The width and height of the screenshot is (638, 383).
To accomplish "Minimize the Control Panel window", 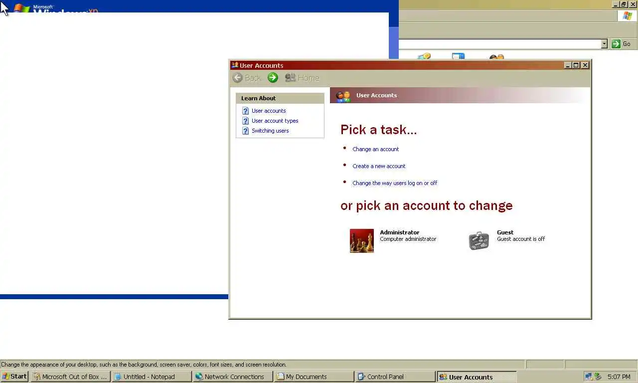I will pos(616,4).
